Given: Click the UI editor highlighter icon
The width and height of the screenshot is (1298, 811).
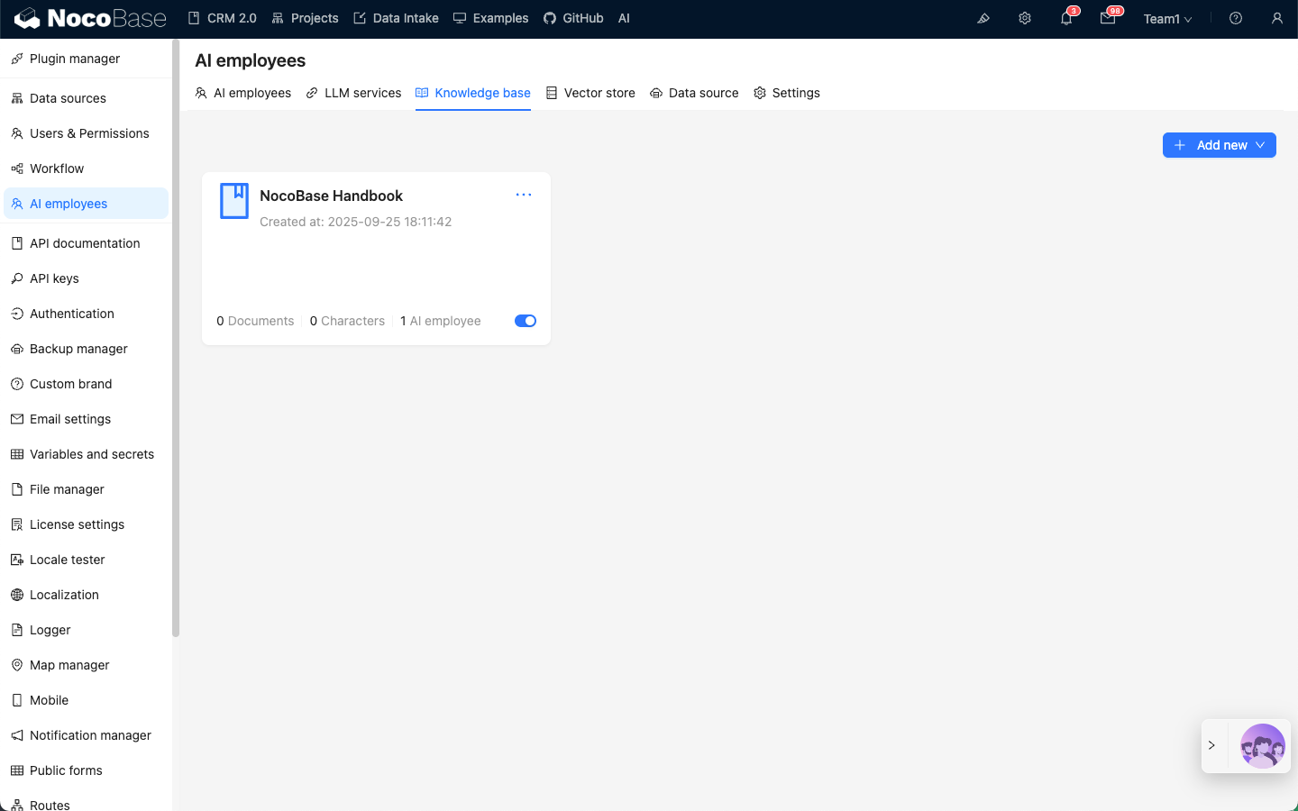Looking at the screenshot, I should coord(983,18).
